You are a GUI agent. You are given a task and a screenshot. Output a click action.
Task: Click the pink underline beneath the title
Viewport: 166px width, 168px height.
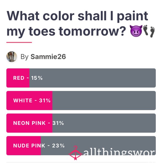click(19, 42)
